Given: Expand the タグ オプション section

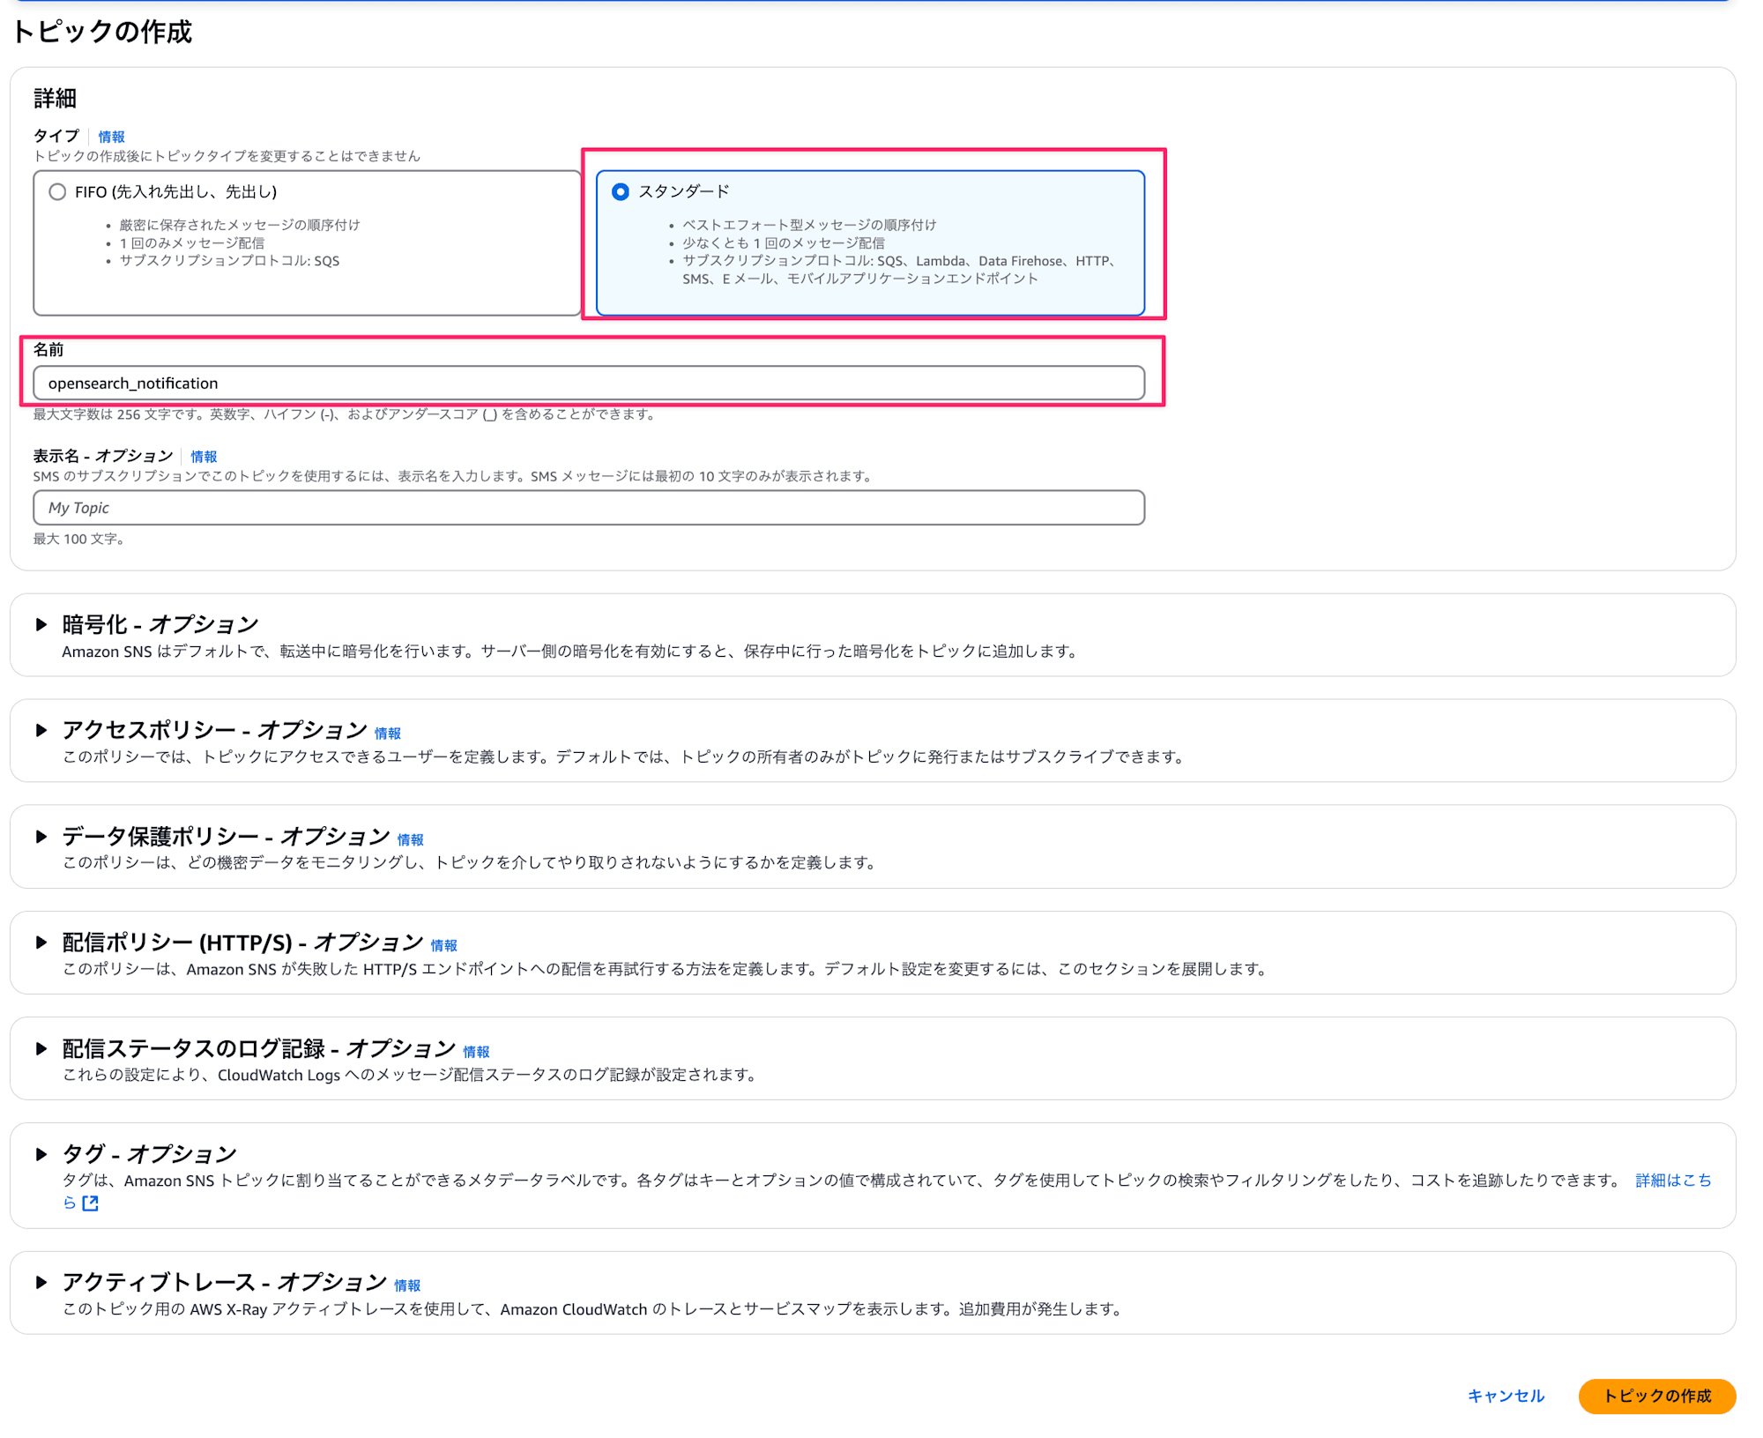Looking at the screenshot, I should pyautogui.click(x=41, y=1154).
